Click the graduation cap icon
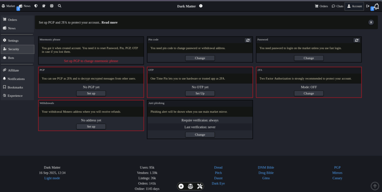 click(44, 6)
